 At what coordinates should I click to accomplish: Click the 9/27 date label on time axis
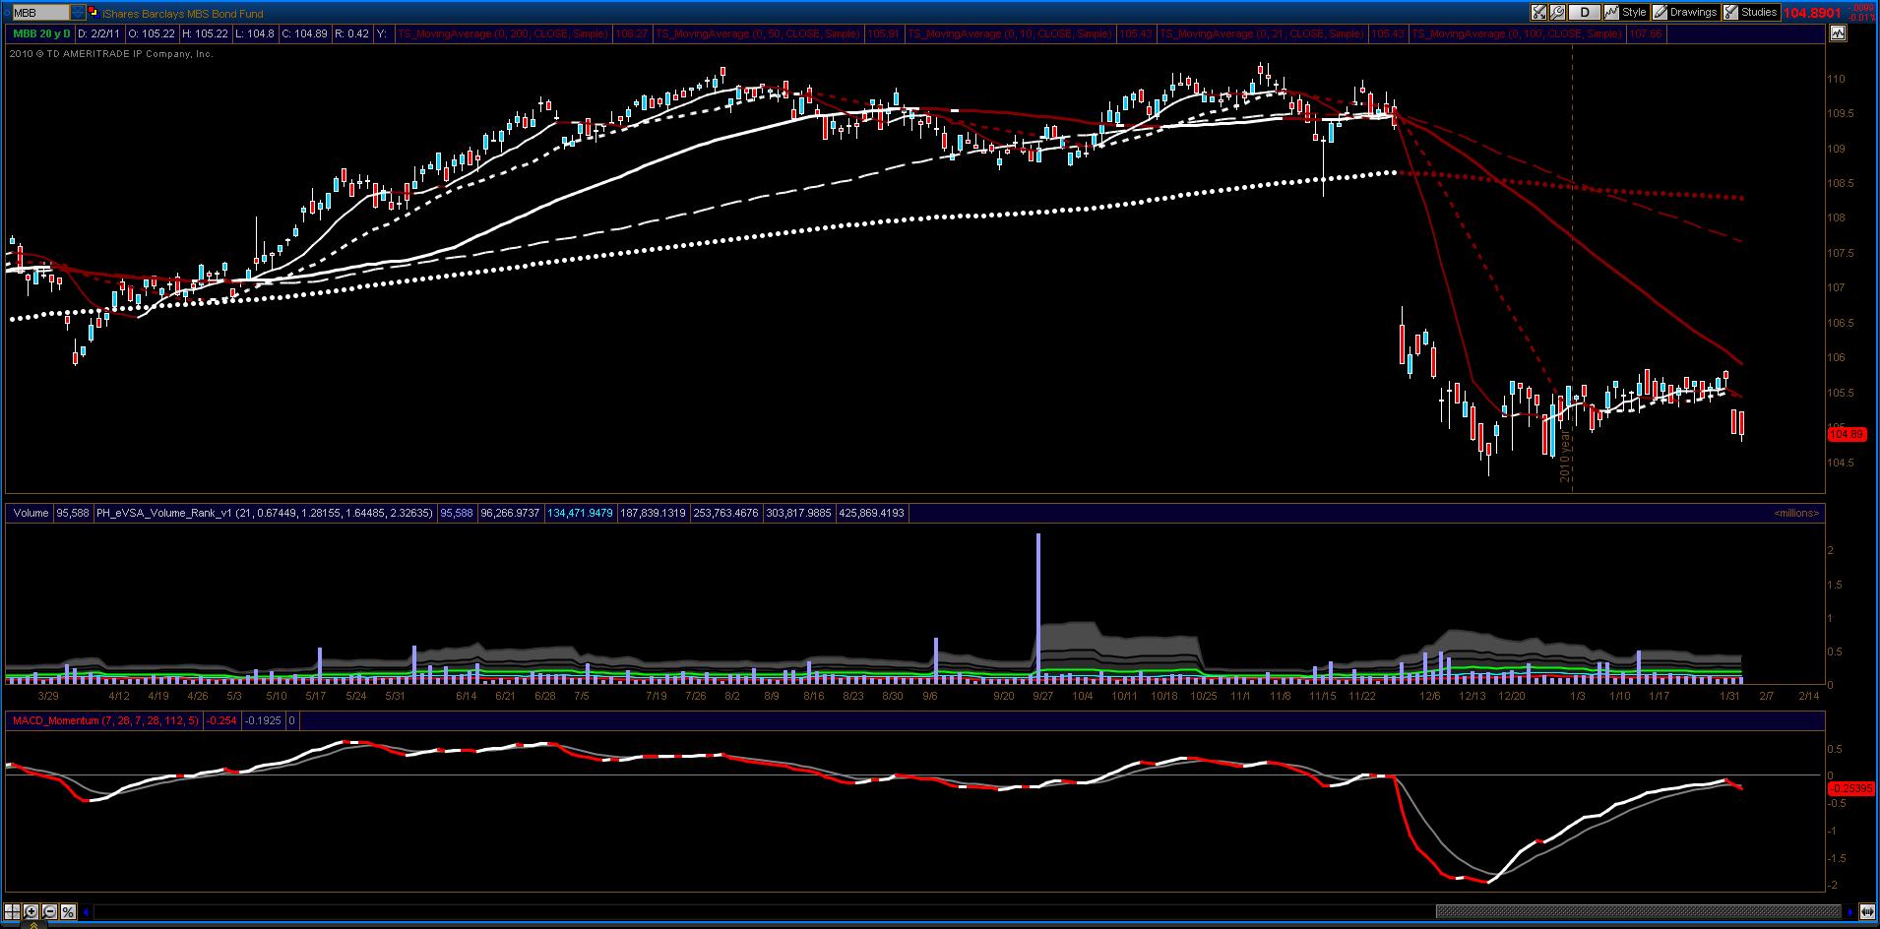1042,696
